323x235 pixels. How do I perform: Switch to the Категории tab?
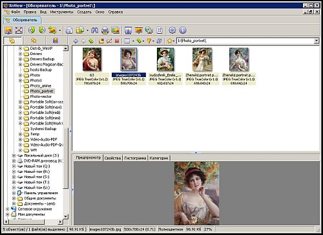[159, 158]
